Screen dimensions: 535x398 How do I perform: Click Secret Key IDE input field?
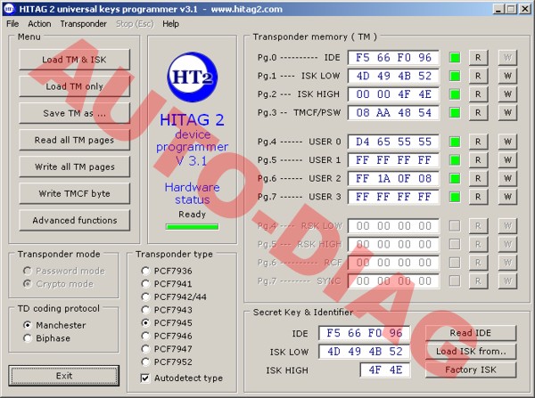click(x=365, y=333)
